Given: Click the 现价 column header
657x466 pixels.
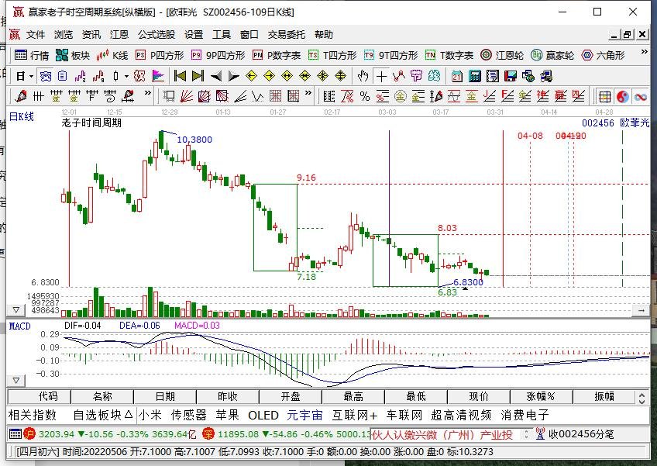Looking at the screenshot, I should coord(479,397).
